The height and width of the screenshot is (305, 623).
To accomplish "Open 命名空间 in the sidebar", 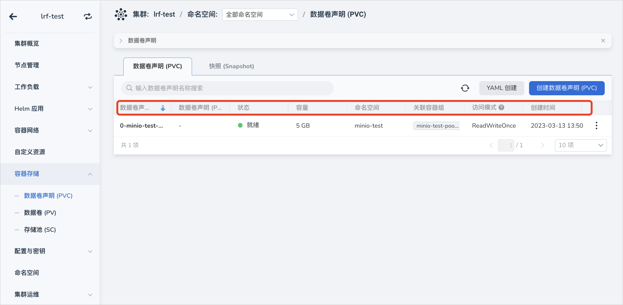I will [x=27, y=273].
